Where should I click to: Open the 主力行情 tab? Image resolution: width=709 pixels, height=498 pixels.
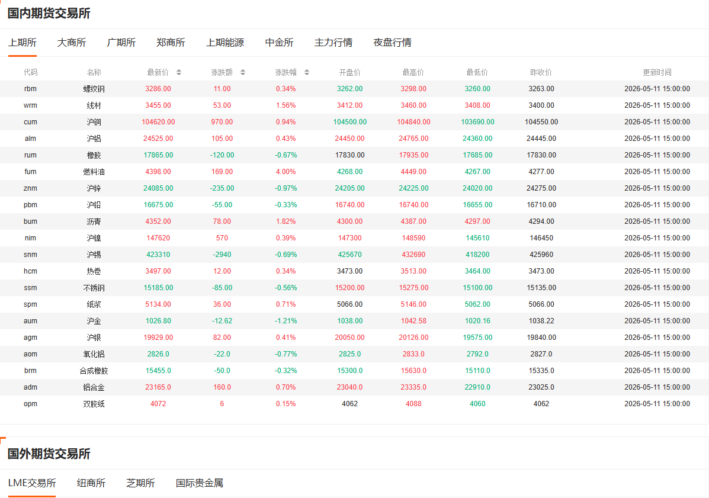(x=333, y=43)
